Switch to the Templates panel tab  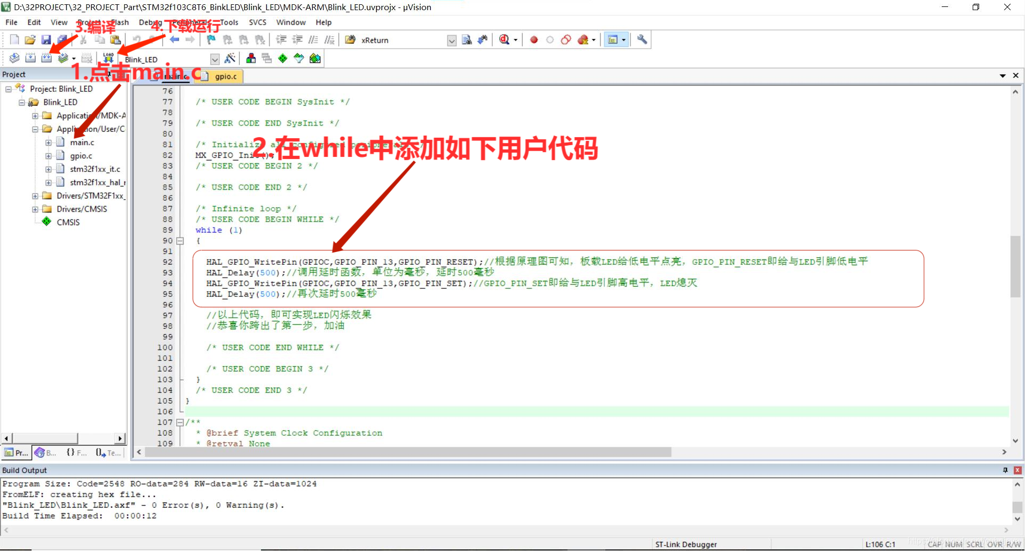tap(108, 453)
